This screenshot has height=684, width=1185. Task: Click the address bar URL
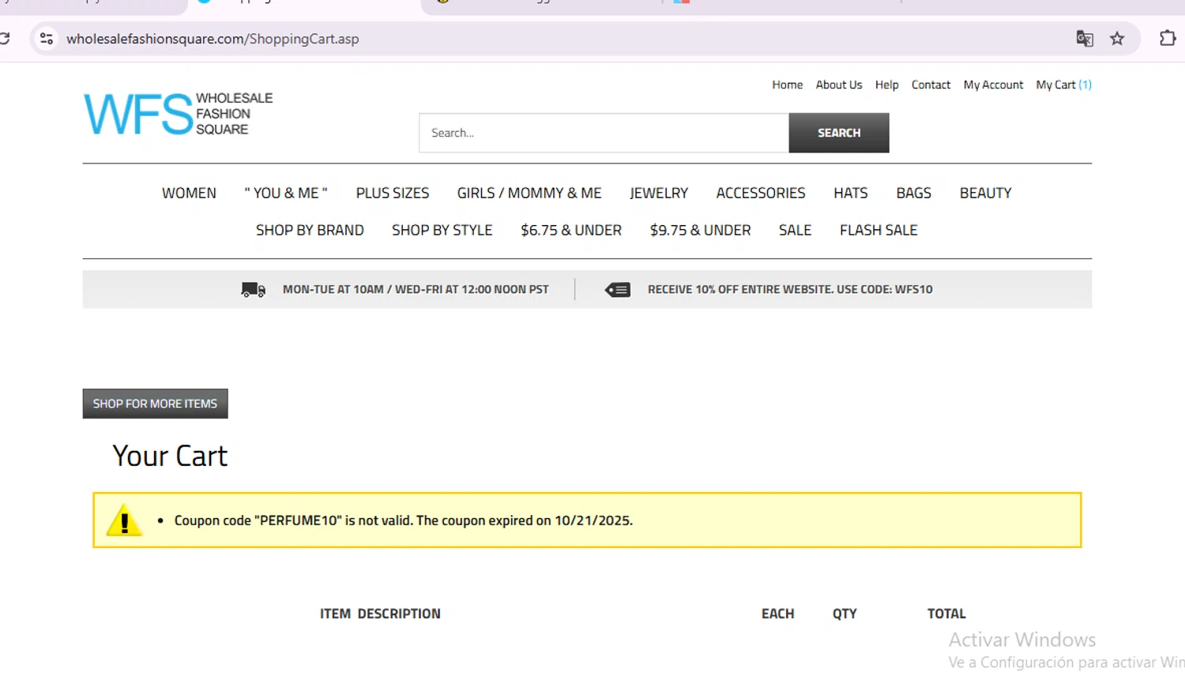tap(213, 39)
